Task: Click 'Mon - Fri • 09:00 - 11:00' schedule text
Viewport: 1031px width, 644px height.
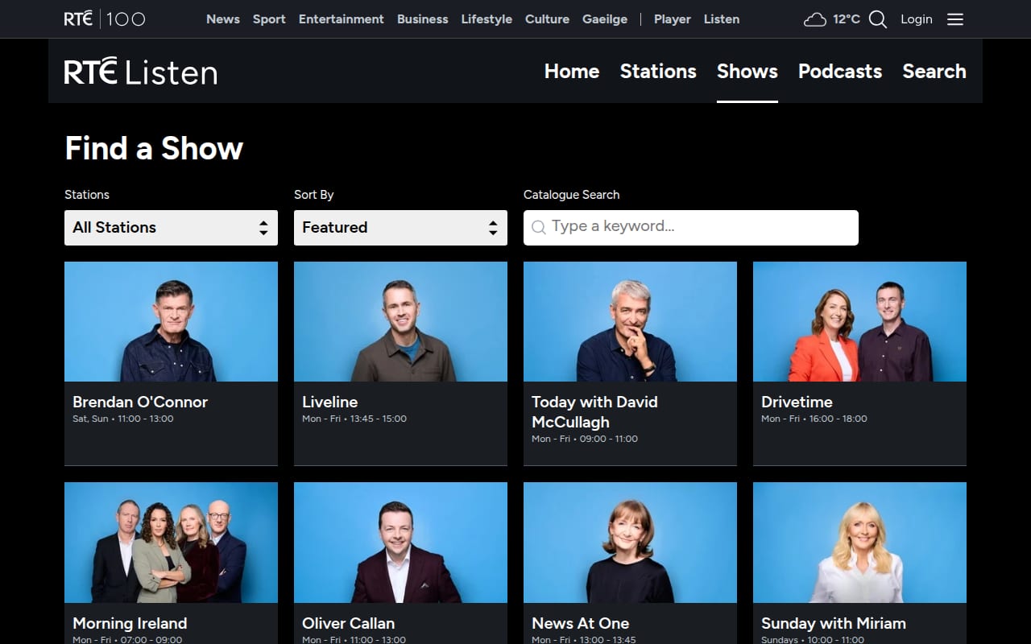Action: coord(585,439)
